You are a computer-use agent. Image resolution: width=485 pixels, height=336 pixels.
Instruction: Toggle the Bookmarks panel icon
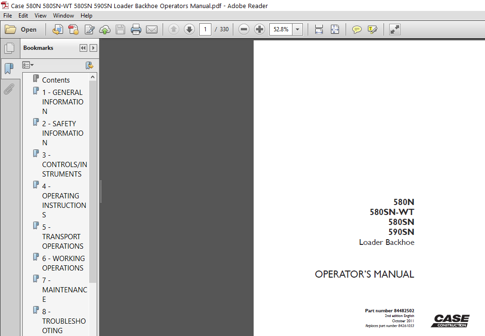pos(9,68)
